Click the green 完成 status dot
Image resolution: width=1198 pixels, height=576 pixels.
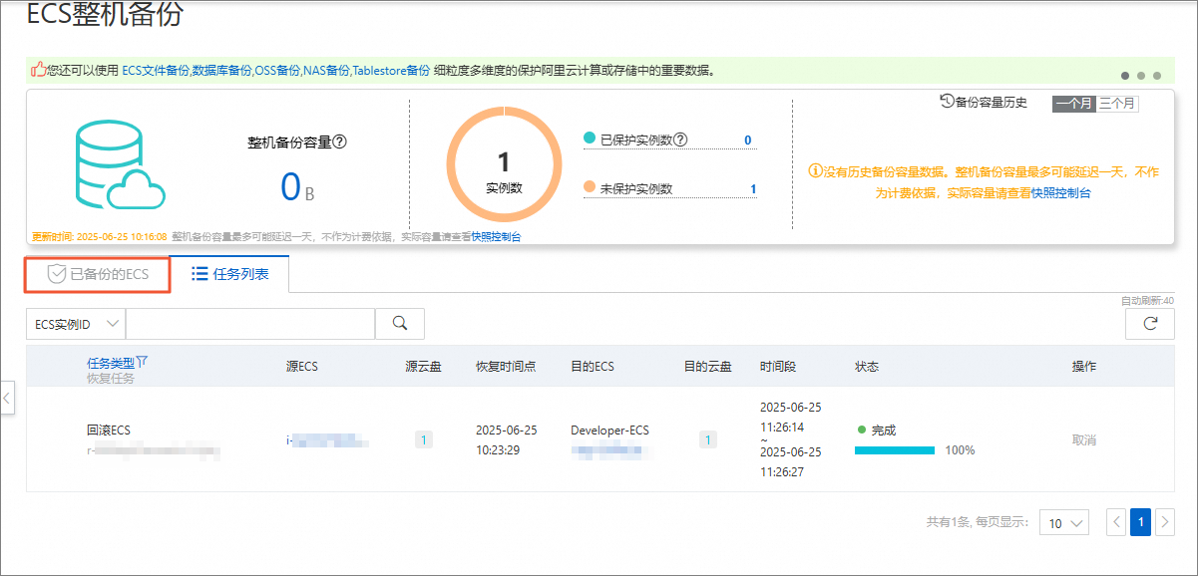tap(861, 431)
